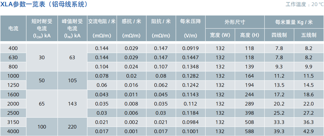Click the 感抗 / 米 header
Viewport: 324px width, 136px height.
(132, 22)
